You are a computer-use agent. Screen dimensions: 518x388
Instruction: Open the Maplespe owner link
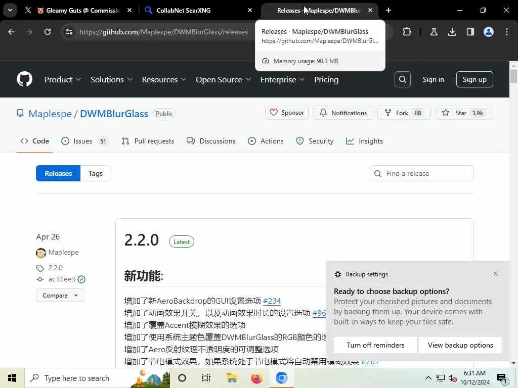tap(50, 114)
